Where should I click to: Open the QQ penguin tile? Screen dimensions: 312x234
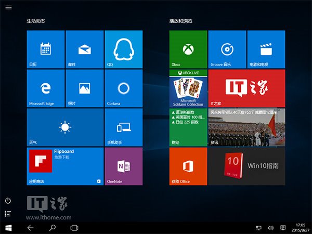[123, 49]
